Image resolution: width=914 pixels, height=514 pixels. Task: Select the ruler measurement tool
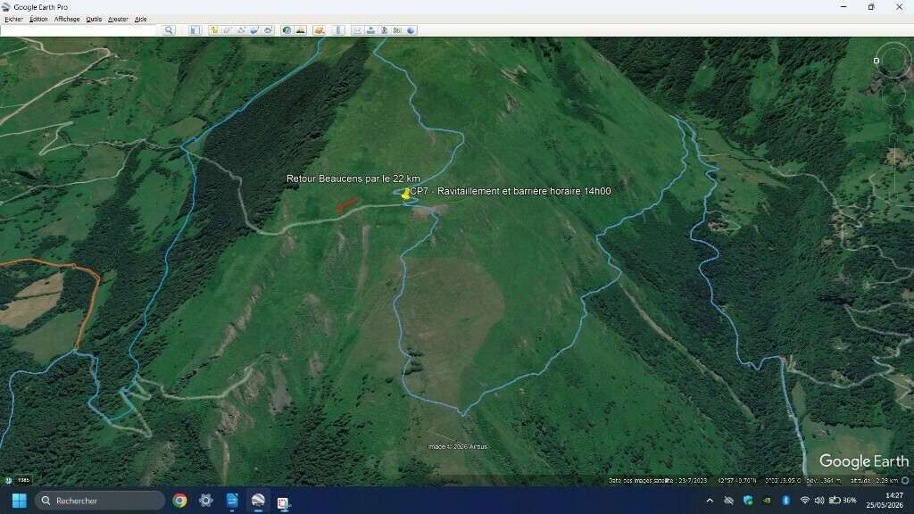[338, 30]
